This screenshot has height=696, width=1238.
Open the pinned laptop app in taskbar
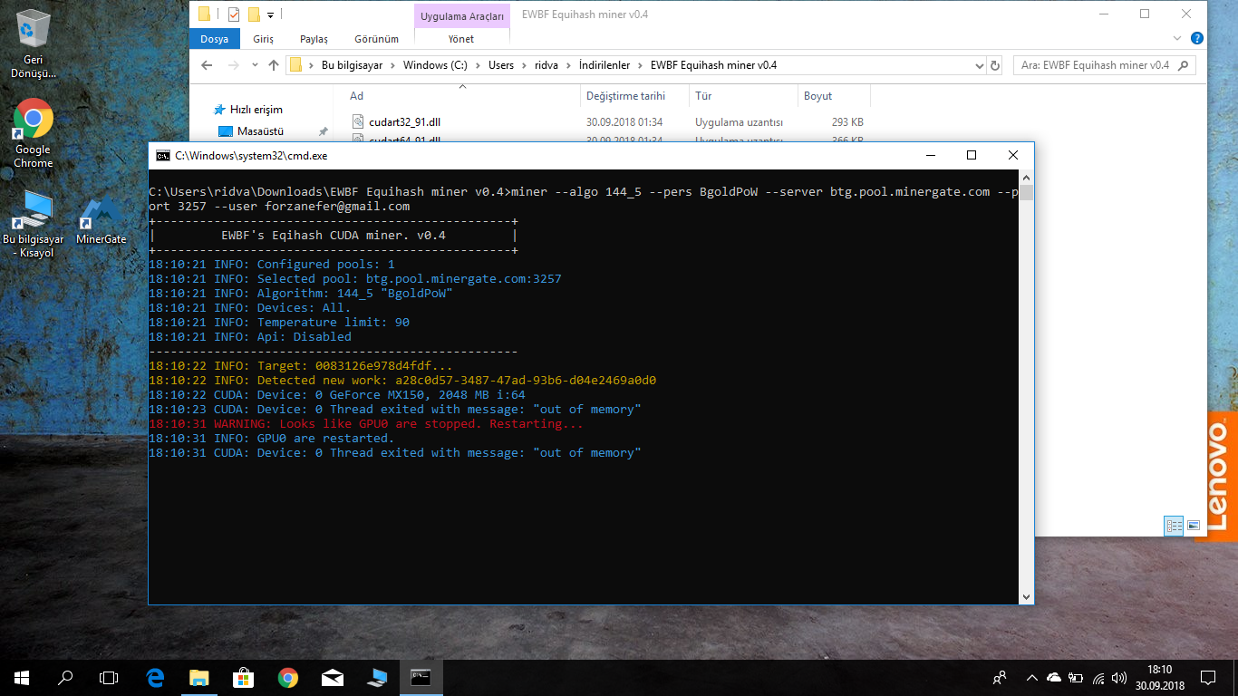coord(377,677)
